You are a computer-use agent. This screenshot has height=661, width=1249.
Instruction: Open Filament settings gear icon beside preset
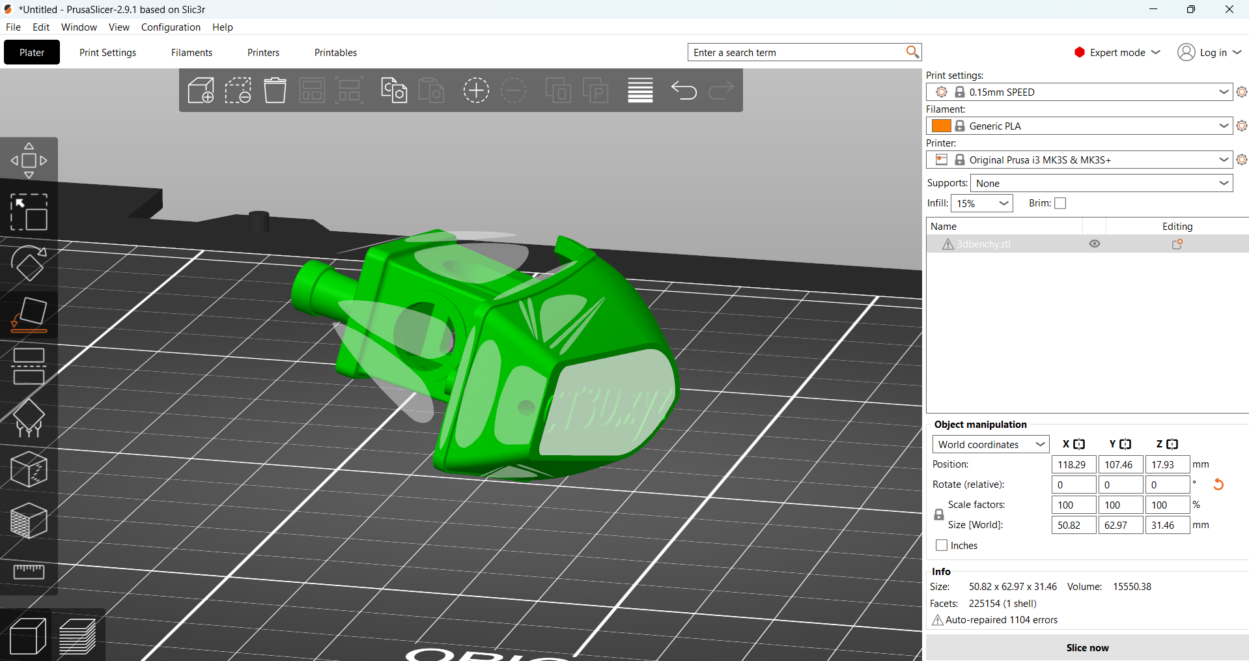coord(1242,126)
